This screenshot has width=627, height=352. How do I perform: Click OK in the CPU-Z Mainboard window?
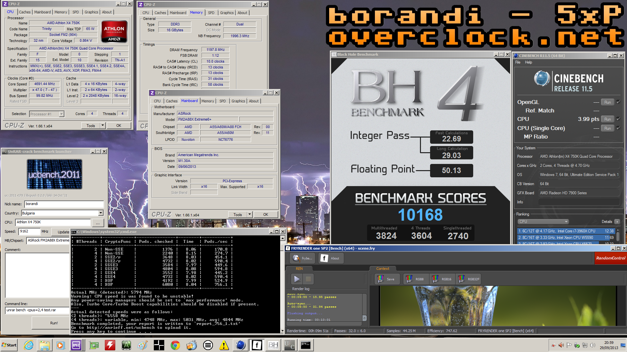pyautogui.click(x=265, y=214)
